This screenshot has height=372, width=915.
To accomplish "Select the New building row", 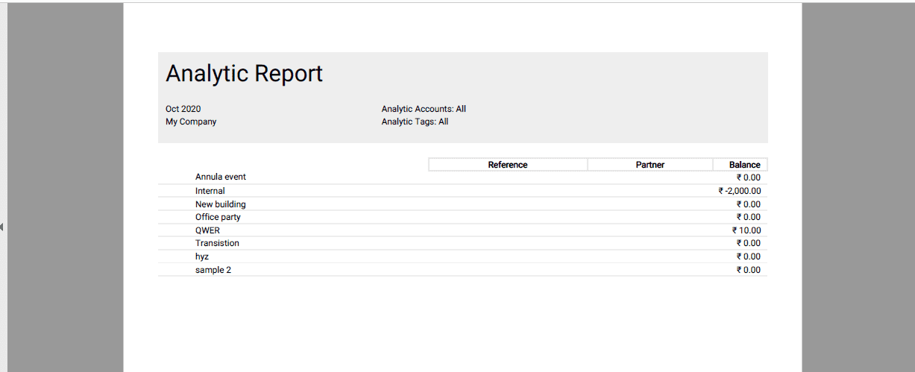I will (x=221, y=204).
